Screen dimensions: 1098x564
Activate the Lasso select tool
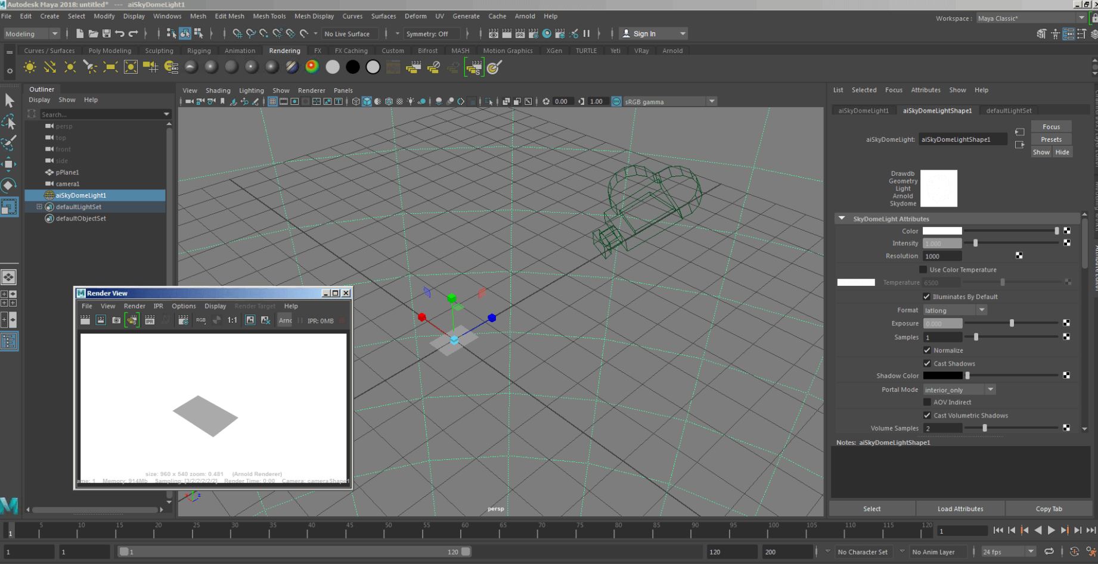point(10,122)
